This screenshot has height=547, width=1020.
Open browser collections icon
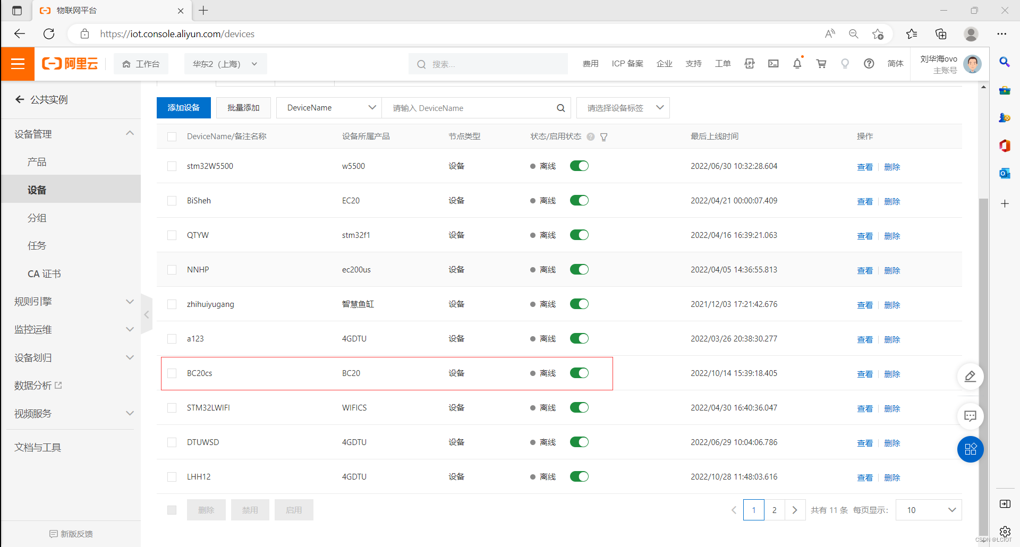coord(941,34)
